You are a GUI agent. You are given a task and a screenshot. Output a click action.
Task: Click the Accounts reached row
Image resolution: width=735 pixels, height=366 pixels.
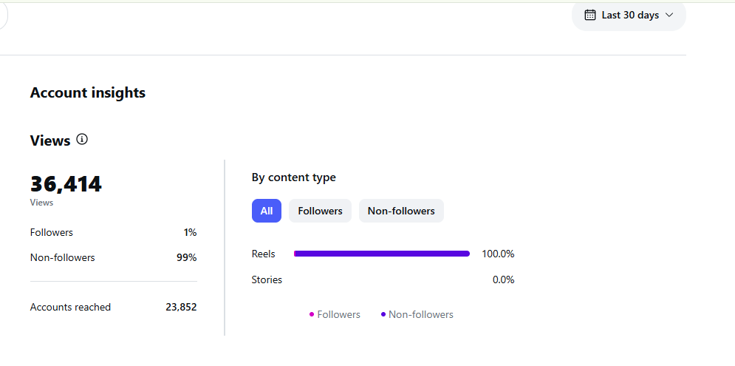(x=114, y=308)
